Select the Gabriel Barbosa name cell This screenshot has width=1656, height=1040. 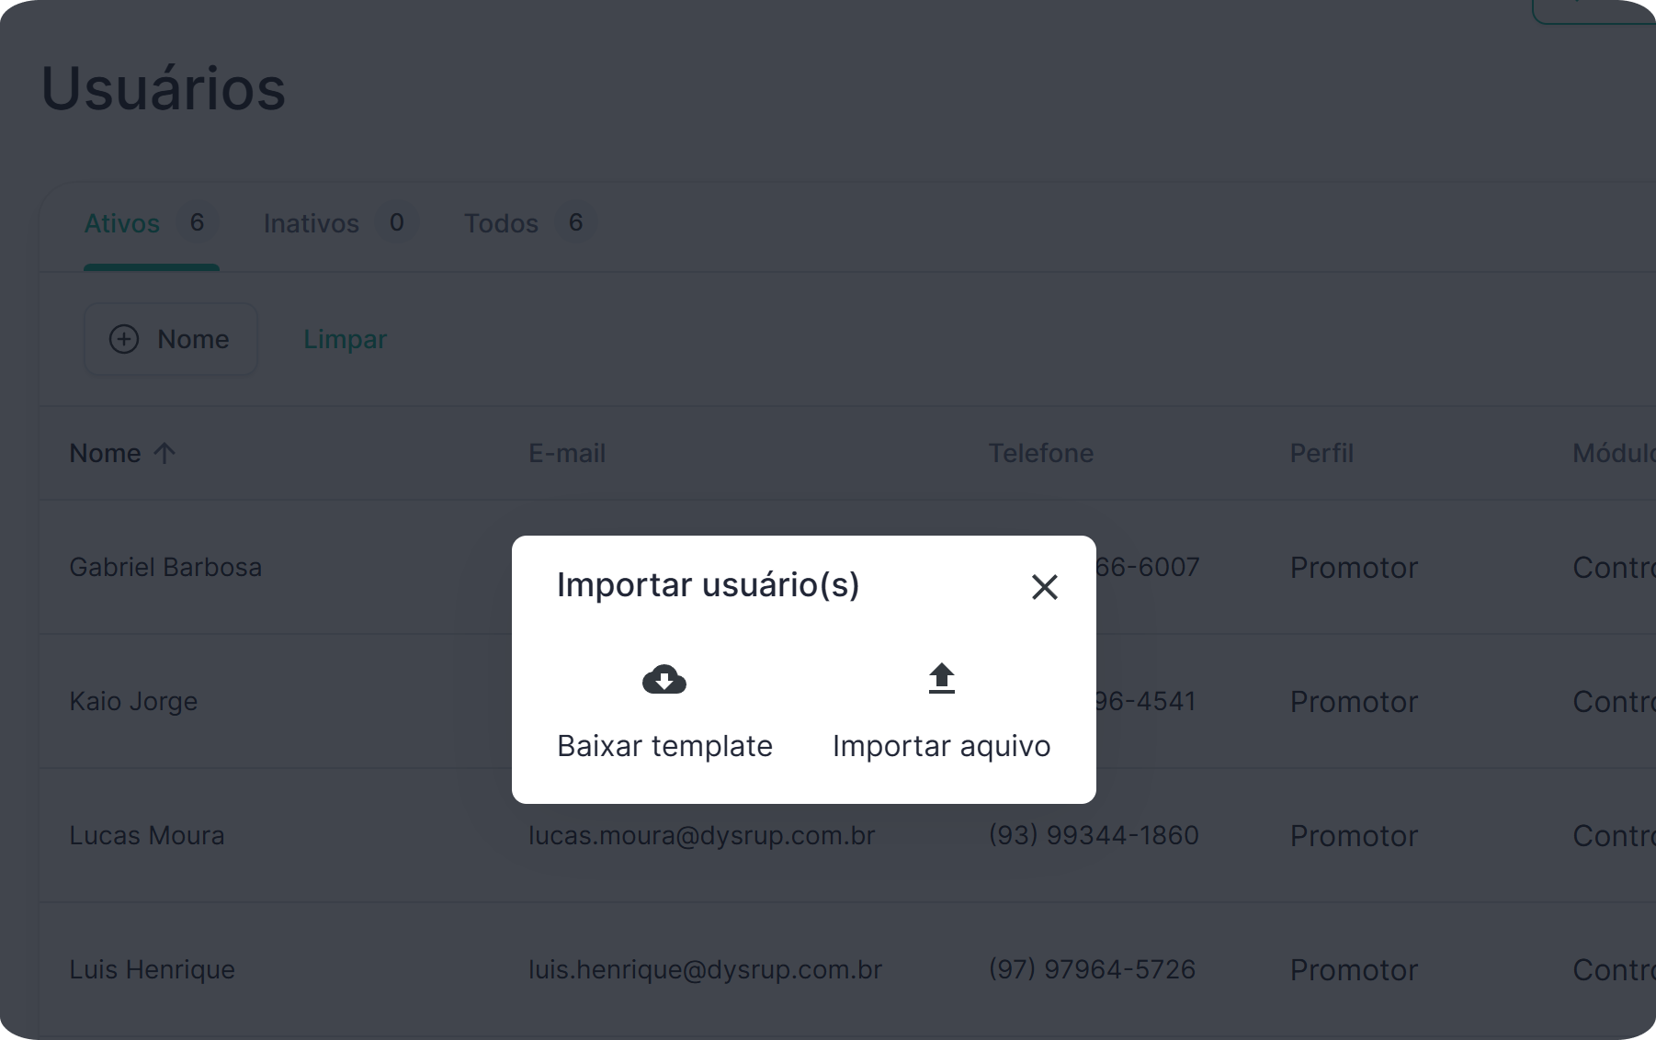(x=166, y=567)
